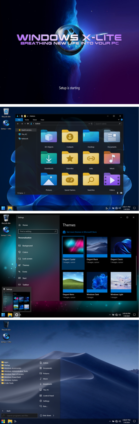Viewport: 139px width, 424px height.
Task: Click the Find a setting box
Action: click(x=38, y=231)
